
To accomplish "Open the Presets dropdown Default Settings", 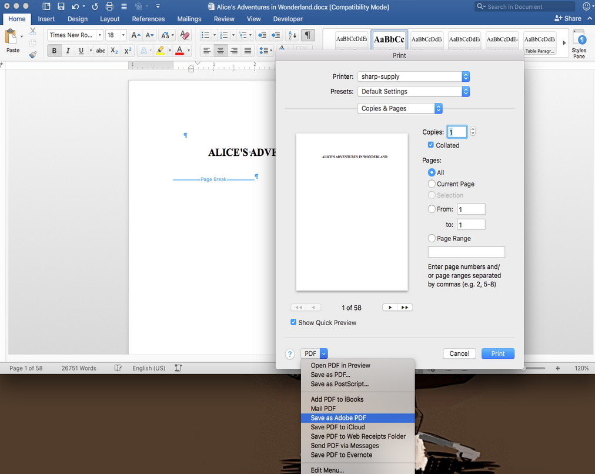I will [413, 92].
